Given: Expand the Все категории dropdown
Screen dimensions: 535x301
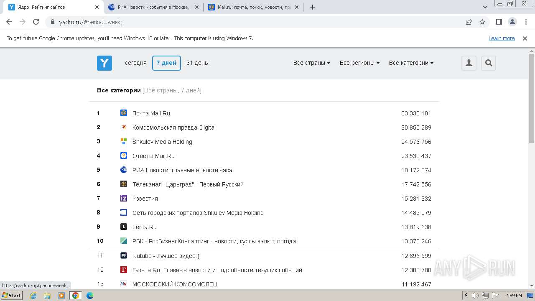Looking at the screenshot, I should [x=411, y=63].
